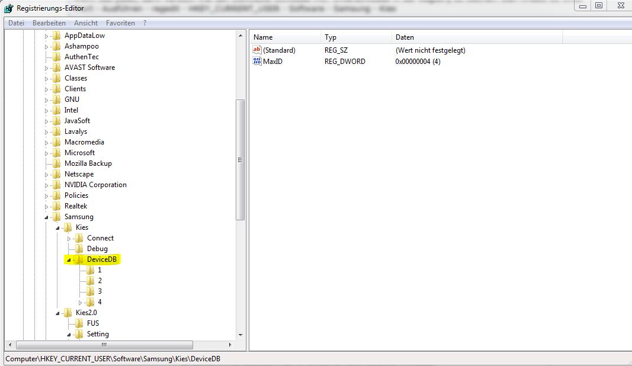Click the folder icon of subkey 3

(91, 291)
